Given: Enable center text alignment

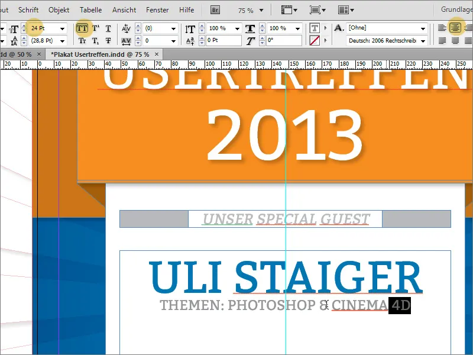Looking at the screenshot, I should 455,28.
